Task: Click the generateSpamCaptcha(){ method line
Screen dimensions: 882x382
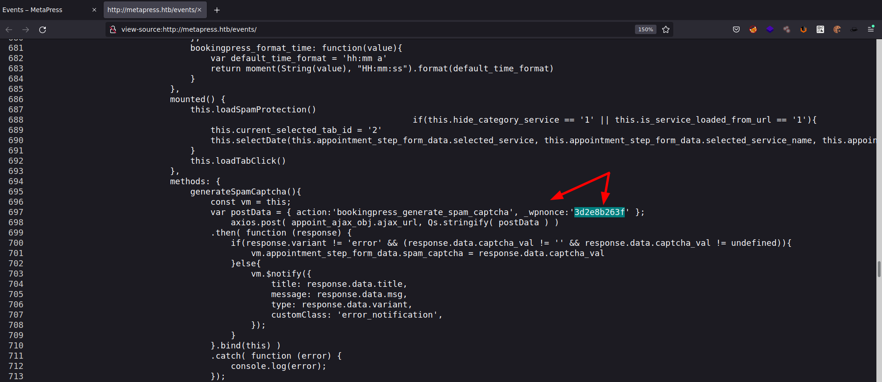Action: coord(246,192)
